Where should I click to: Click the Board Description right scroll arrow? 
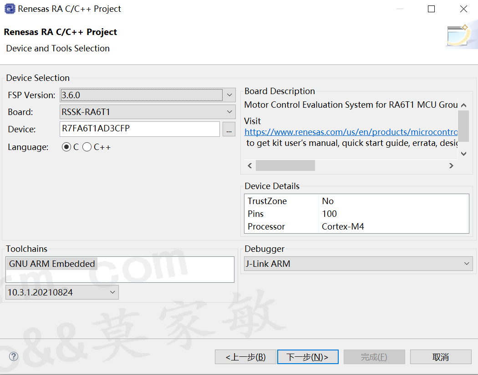[451, 165]
